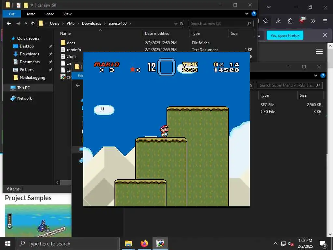Select Downloads in the address breadcrumb
The image size is (333, 250).
pos(91,23)
